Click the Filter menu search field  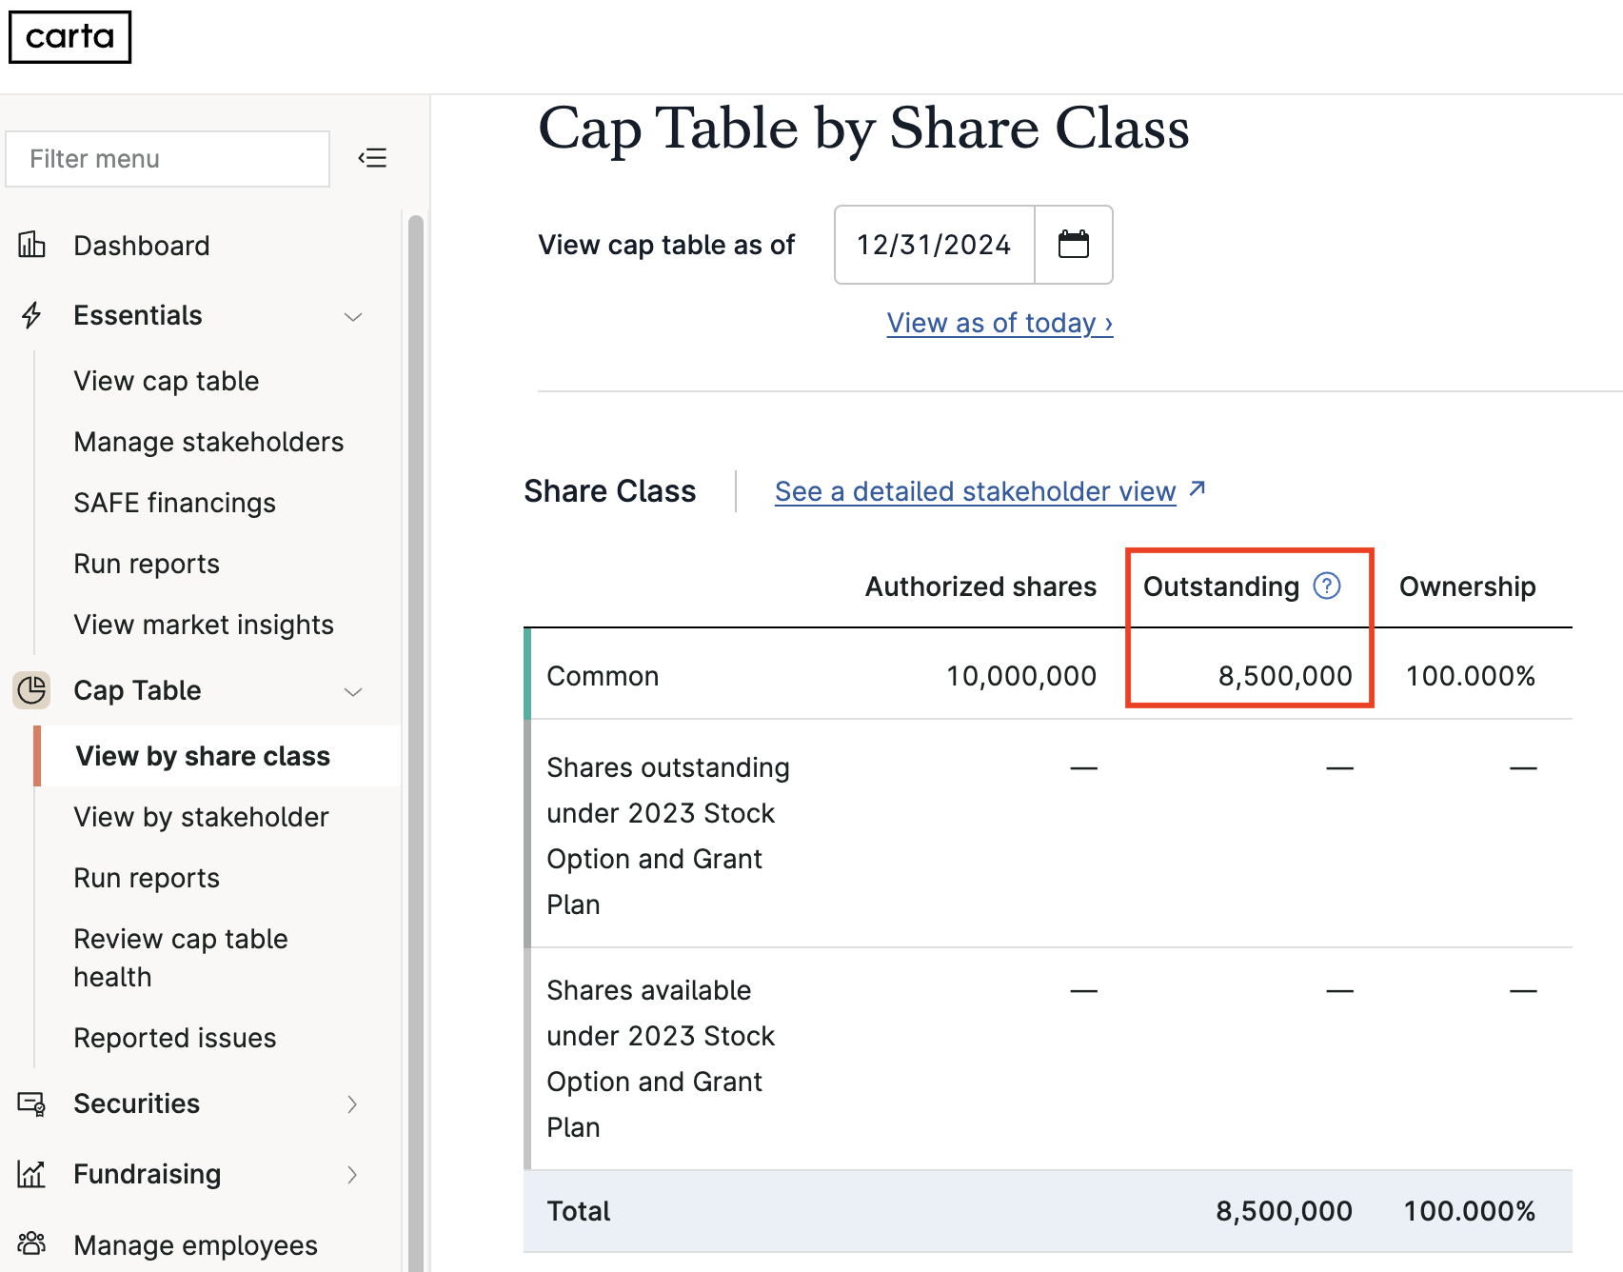[x=168, y=159]
